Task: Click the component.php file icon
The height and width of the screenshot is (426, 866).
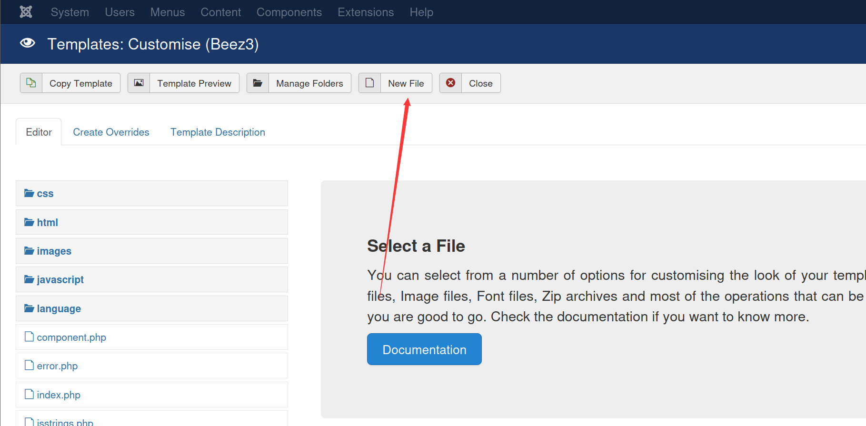Action: coord(29,337)
